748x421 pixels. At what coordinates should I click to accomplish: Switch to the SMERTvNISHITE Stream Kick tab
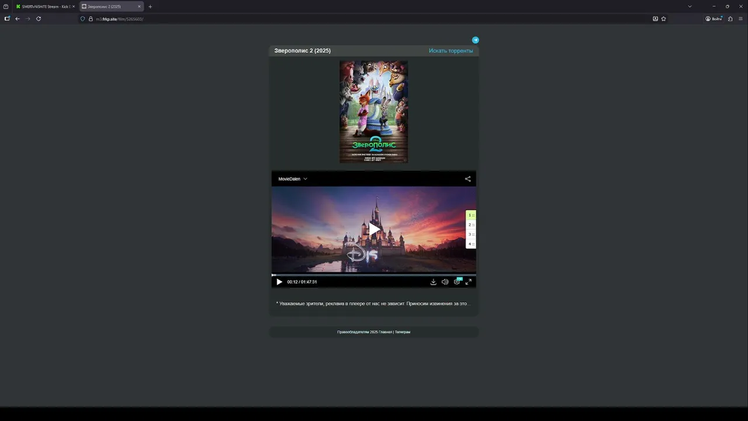(45, 6)
